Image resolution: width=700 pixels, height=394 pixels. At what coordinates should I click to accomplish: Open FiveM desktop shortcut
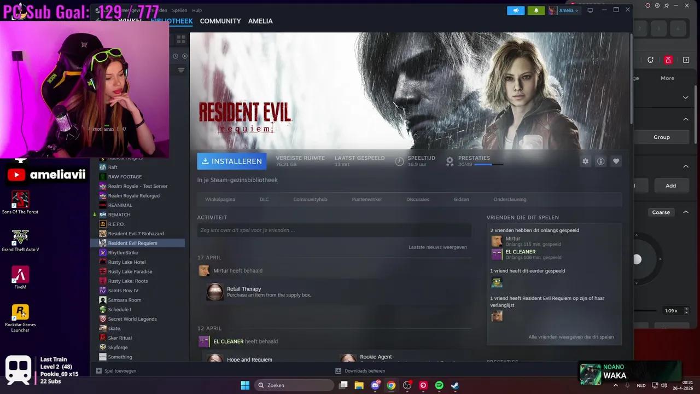(x=20, y=277)
